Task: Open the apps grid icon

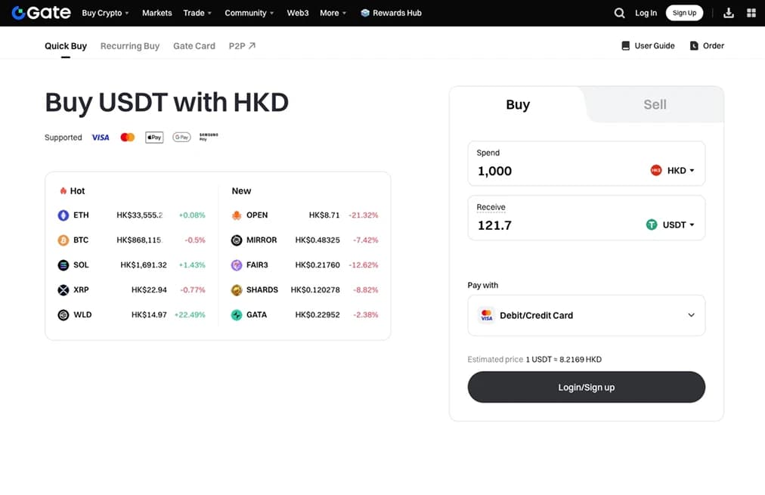Action: [x=751, y=13]
